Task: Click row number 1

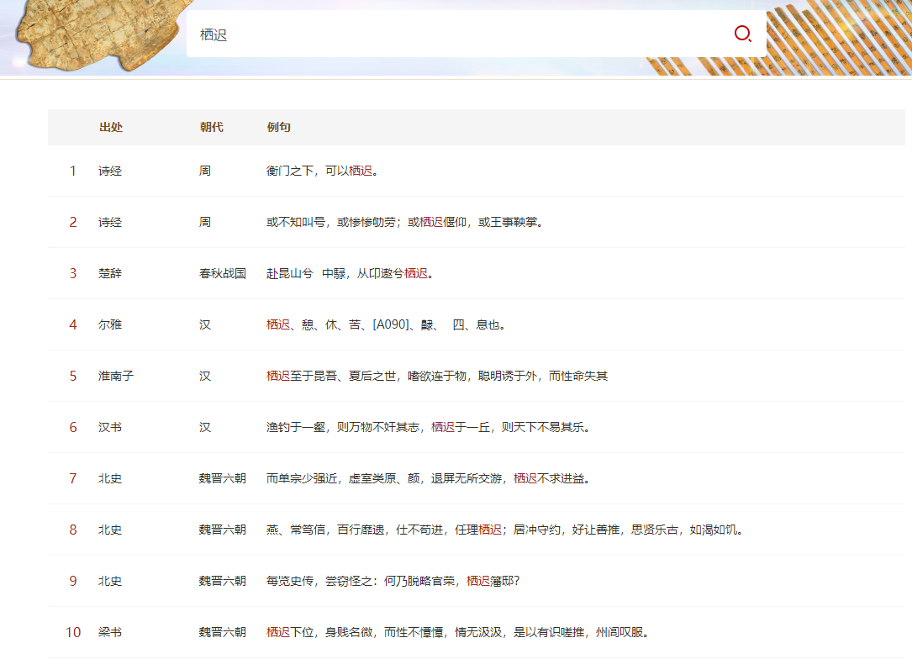Action: pos(72,171)
